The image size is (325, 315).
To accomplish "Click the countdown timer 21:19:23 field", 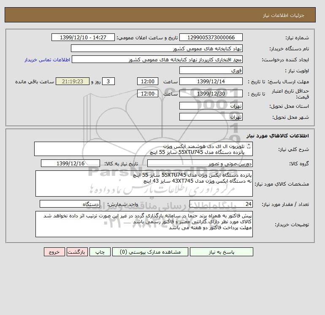I will (x=73, y=82).
